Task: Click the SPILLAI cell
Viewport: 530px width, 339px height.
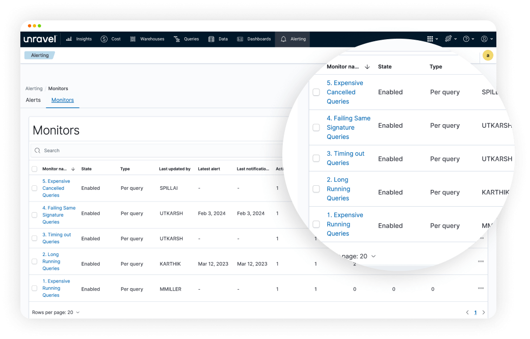Action: coord(169,188)
